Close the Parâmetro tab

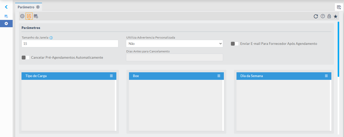point(38,7)
